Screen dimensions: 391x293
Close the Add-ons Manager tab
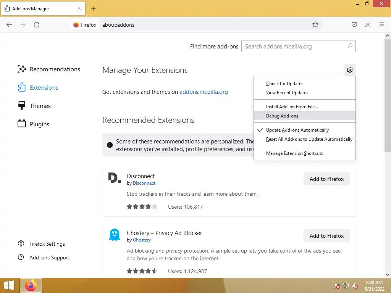79,8
